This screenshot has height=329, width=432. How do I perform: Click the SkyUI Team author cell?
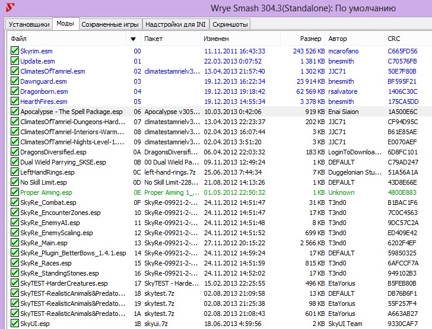(x=345, y=324)
